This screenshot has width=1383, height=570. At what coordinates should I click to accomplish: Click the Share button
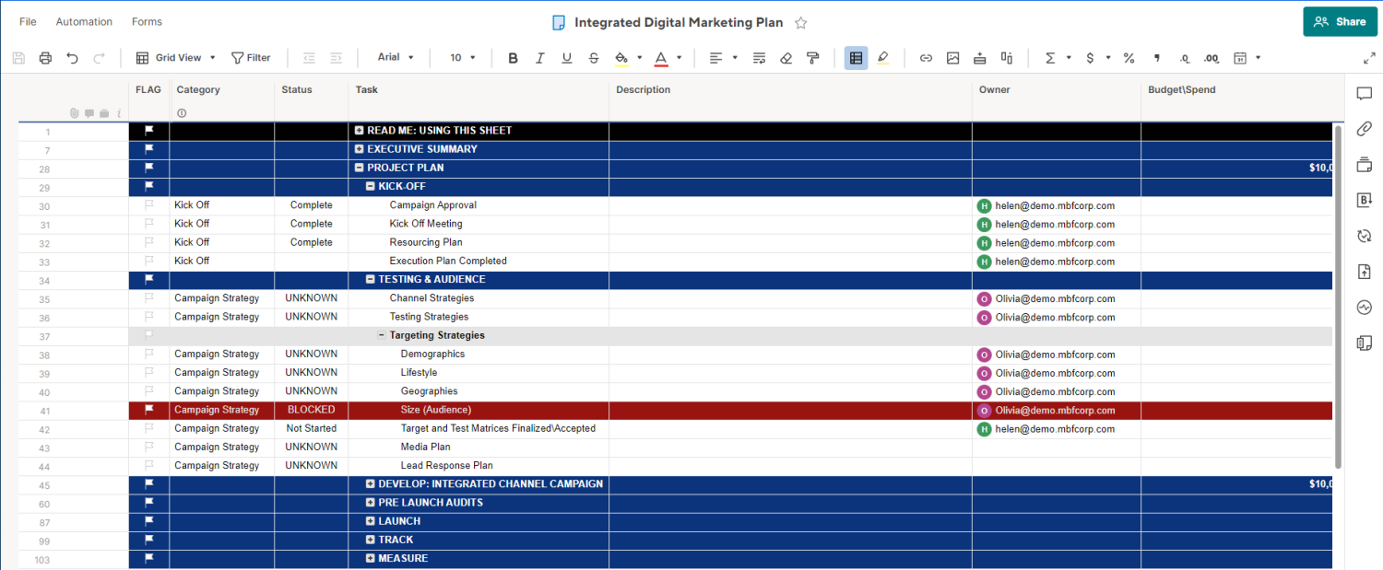(x=1340, y=21)
